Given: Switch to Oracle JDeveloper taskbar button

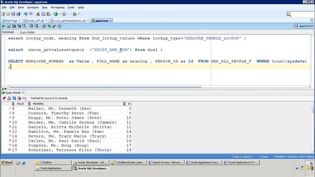Looking at the screenshot, I should pos(91,163).
